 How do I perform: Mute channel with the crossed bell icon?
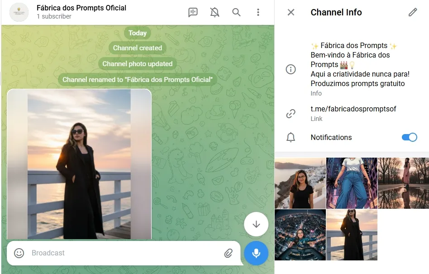tap(215, 12)
